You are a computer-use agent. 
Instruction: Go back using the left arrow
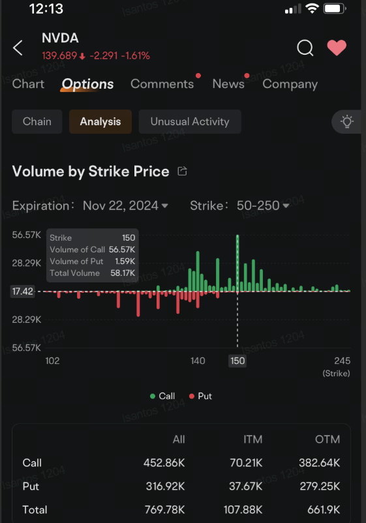18,48
